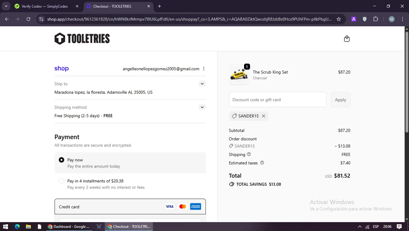This screenshot has width=409, height=231.
Task: Expand the Shipping method section
Action: (202, 107)
